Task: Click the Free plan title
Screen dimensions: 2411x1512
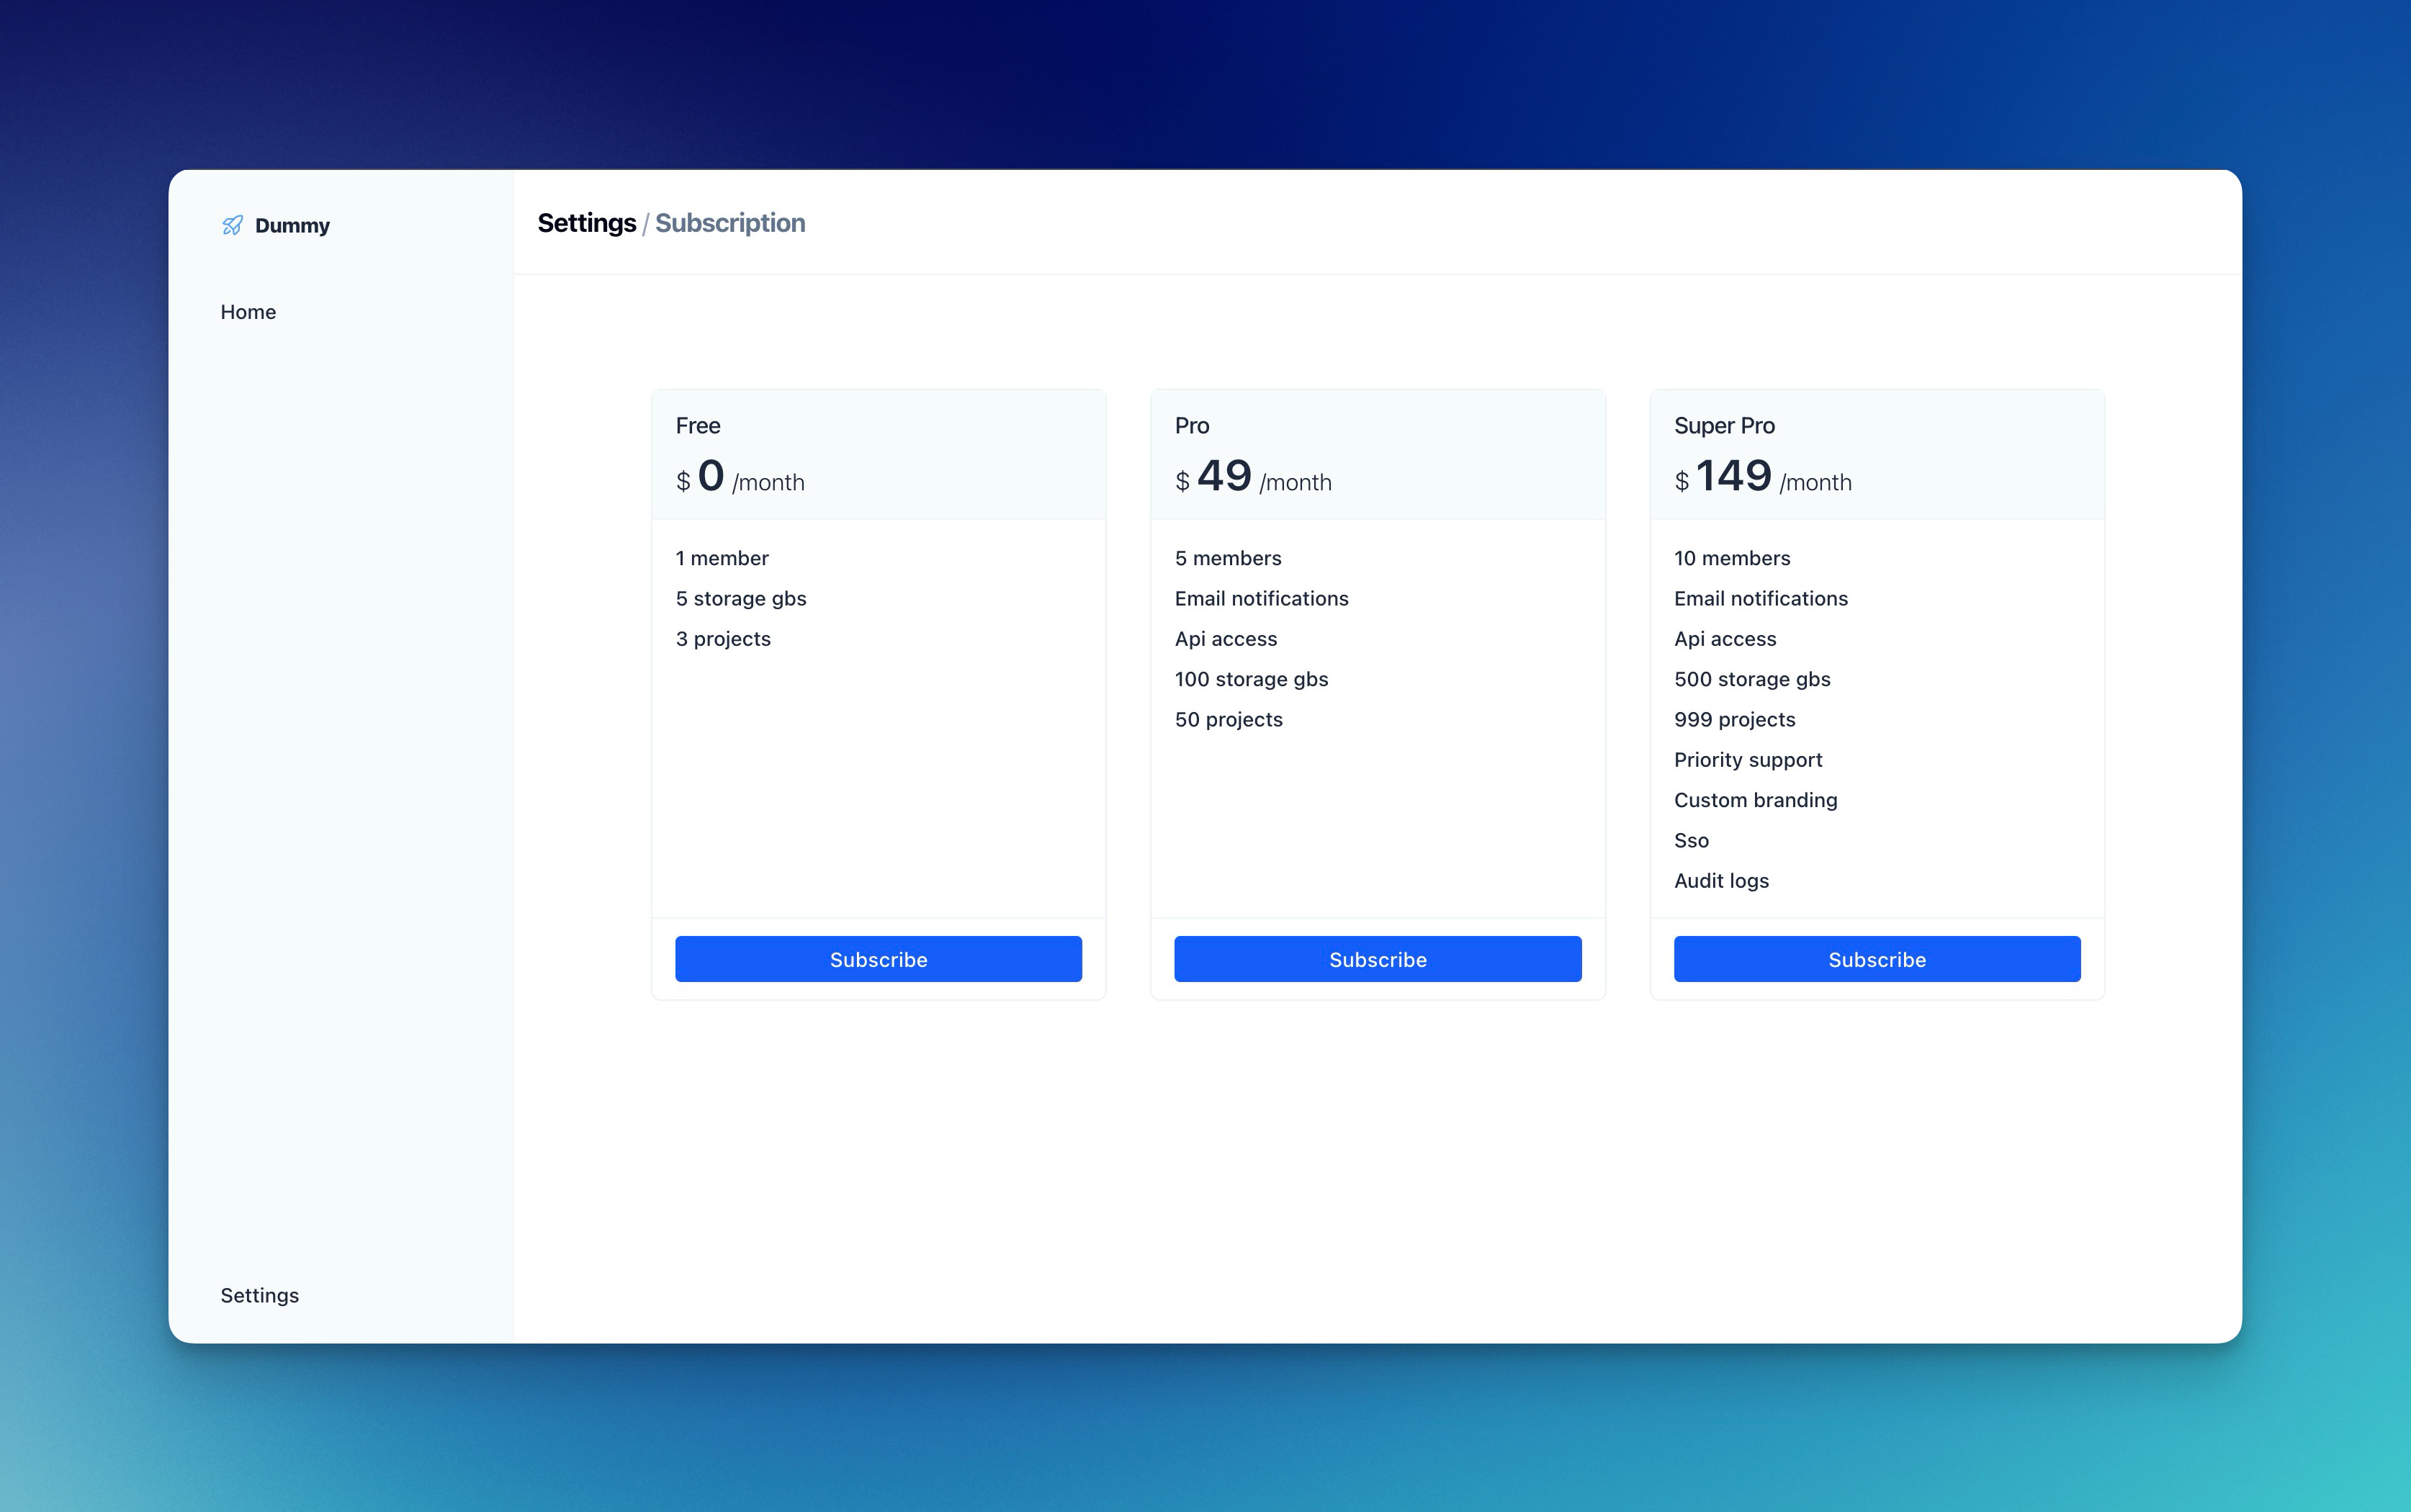Action: (x=697, y=426)
